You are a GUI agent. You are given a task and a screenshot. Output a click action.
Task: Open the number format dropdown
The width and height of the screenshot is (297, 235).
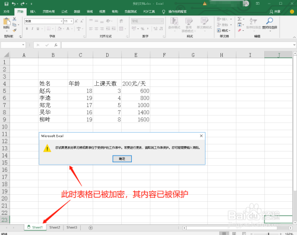162,21
